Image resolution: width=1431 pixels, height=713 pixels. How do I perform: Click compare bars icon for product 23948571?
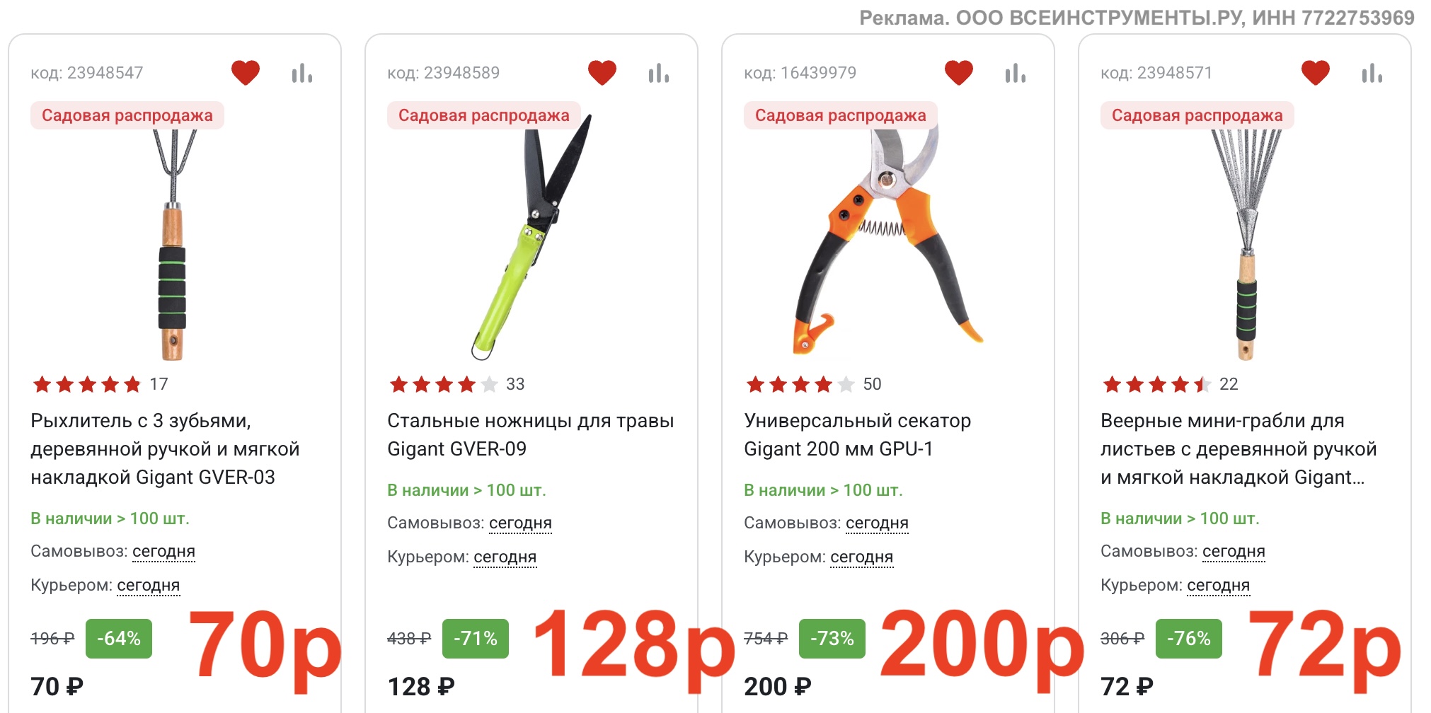(1372, 73)
